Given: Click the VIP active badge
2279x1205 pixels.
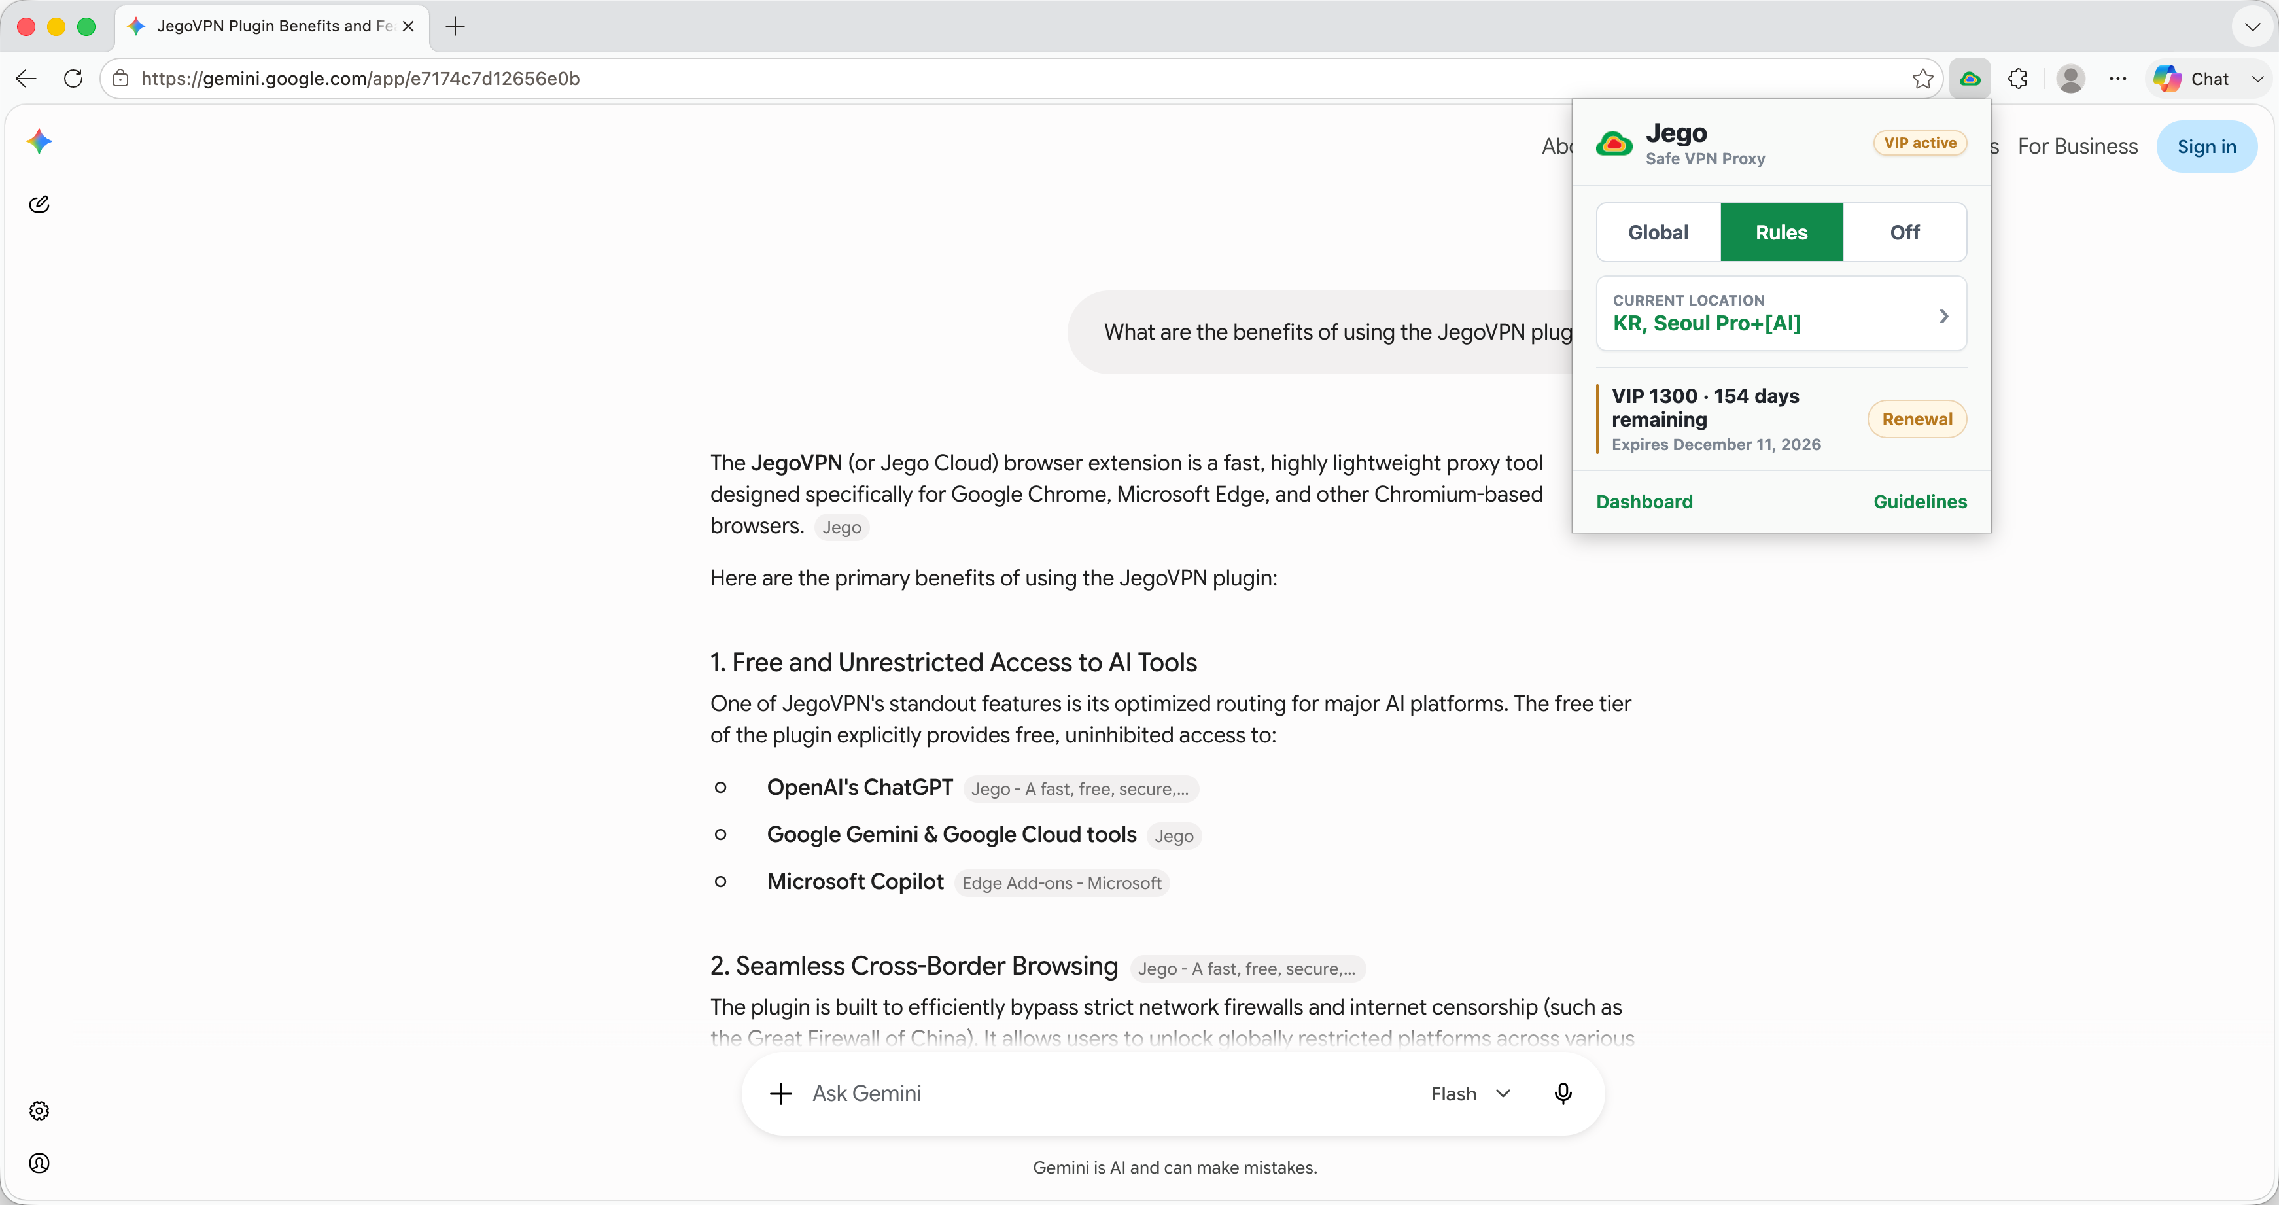Looking at the screenshot, I should 1920,143.
